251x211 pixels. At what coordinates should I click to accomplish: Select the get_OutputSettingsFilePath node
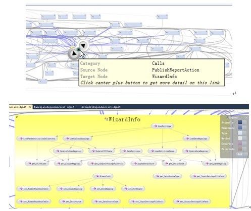click(107, 164)
